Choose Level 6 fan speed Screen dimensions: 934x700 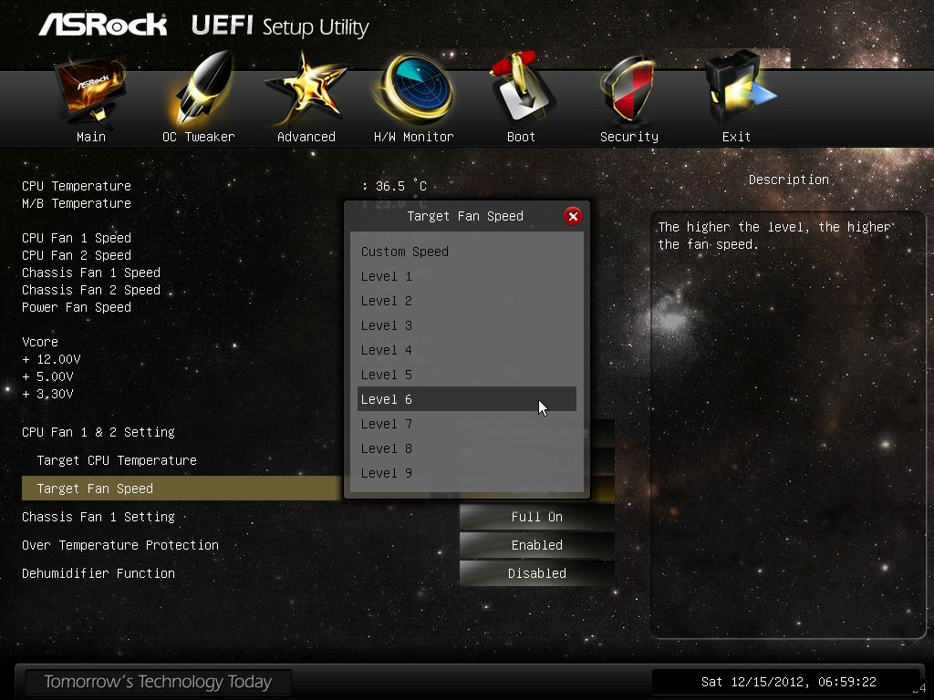(x=466, y=399)
